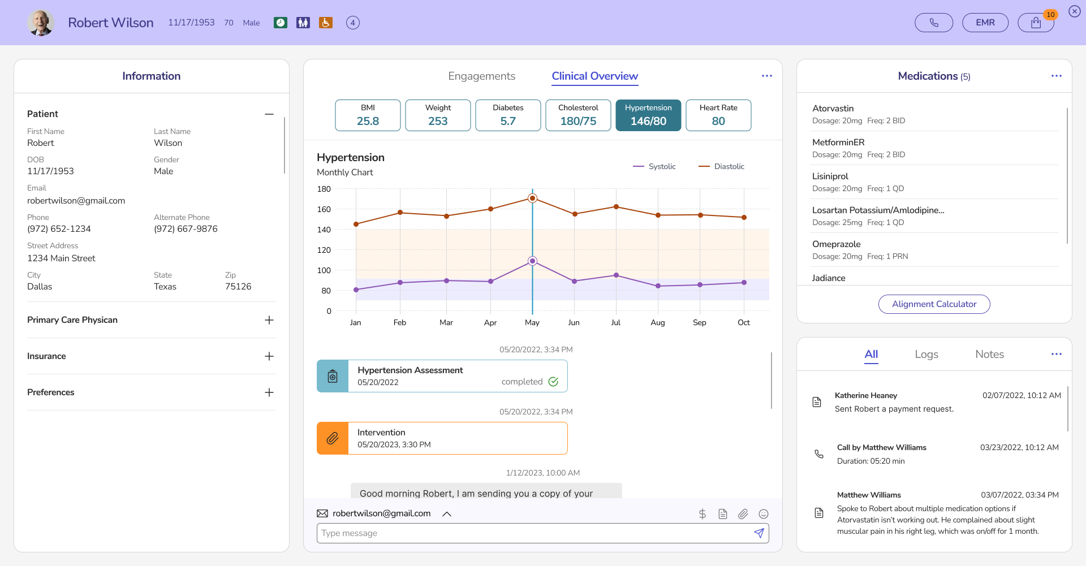The height and width of the screenshot is (566, 1086).
Task: Open the shopping bag with 10 badge
Action: coord(1035,23)
